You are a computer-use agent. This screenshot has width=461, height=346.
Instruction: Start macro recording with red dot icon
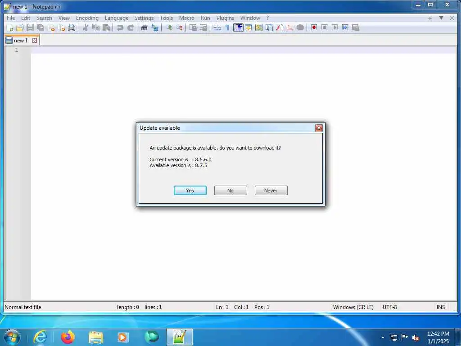point(314,27)
